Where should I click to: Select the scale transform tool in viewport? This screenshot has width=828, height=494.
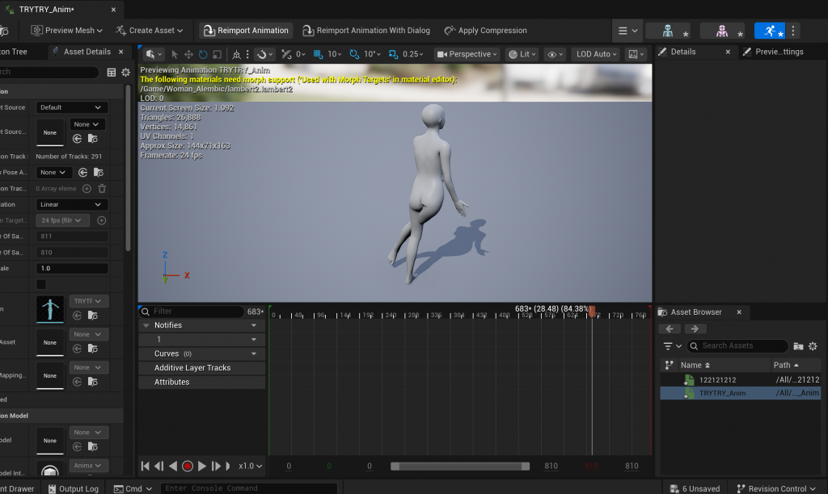(216, 54)
